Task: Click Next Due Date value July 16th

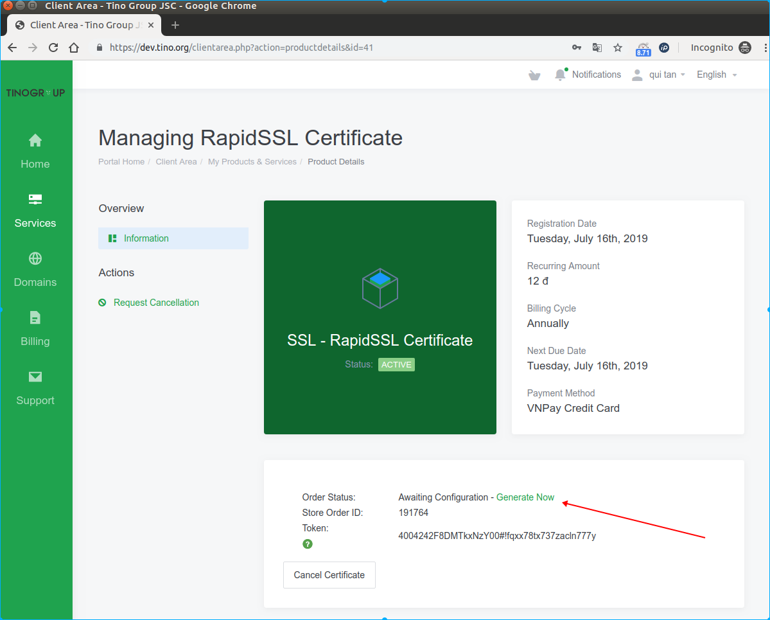Action: click(x=588, y=366)
